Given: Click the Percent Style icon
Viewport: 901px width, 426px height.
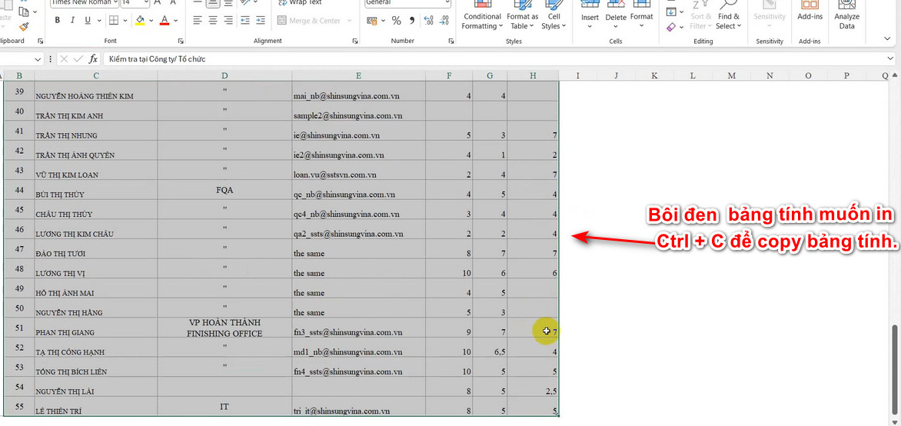Looking at the screenshot, I should [x=396, y=21].
